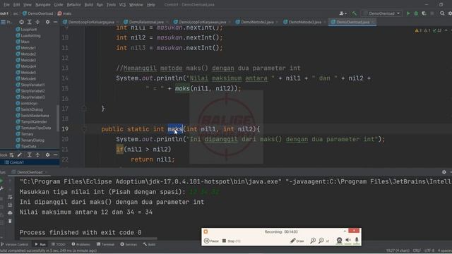Open Main class in project tree
This screenshot has width=452, height=254.
coord(23,42)
